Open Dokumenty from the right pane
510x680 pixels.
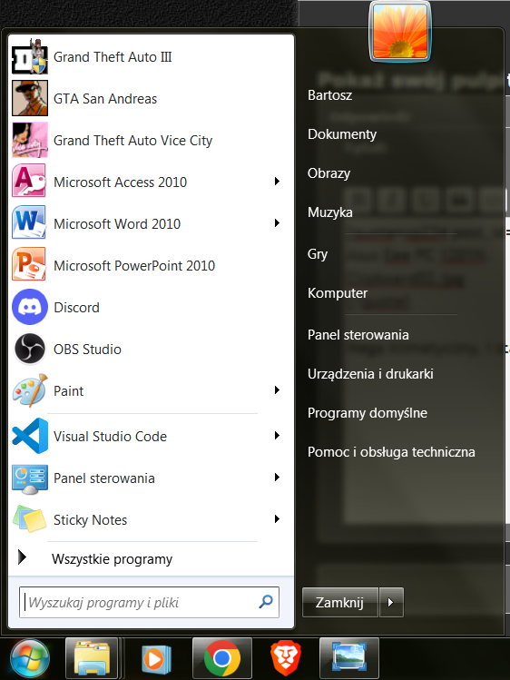click(x=342, y=134)
